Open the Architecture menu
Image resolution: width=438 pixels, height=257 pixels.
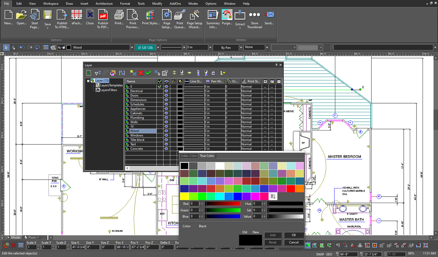[104, 4]
